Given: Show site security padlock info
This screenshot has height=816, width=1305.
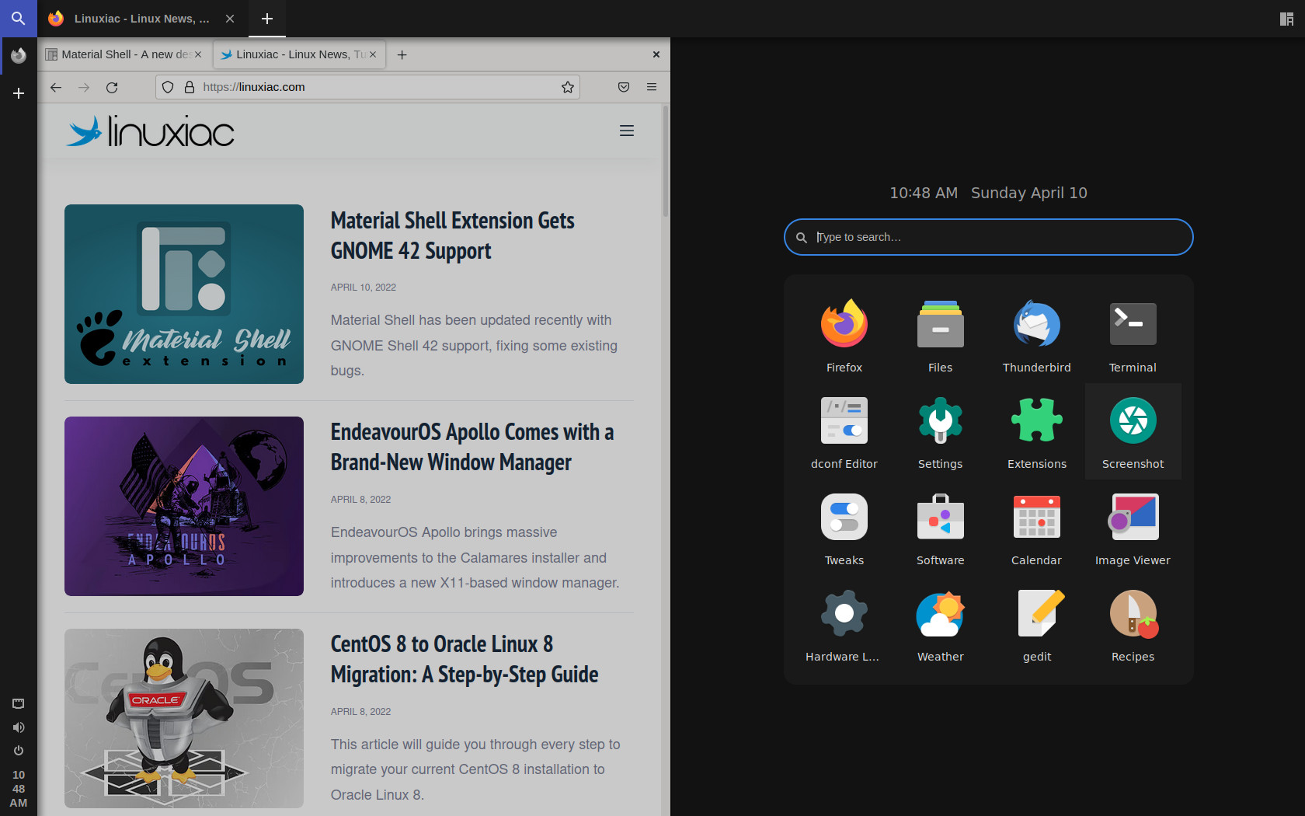Looking at the screenshot, I should 189,87.
